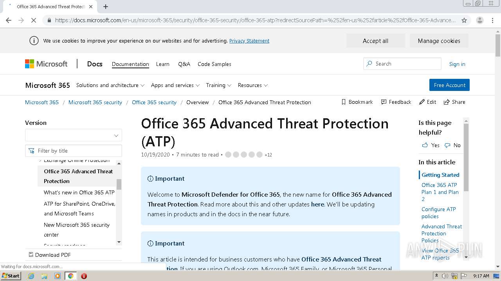
Task: Jump to Office 365 ATP Plan 1 and Plan 2
Action: pos(440,192)
